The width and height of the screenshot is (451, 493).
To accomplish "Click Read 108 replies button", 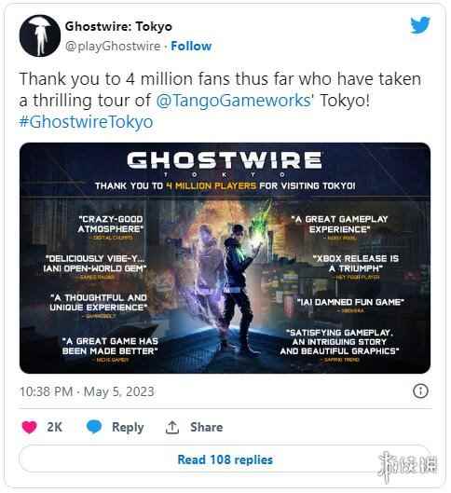I will click(225, 459).
